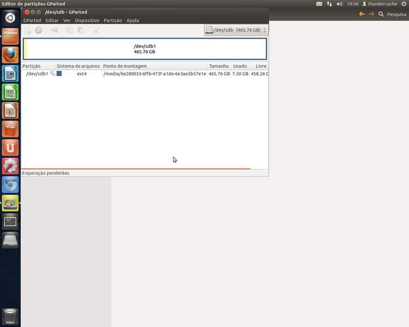Viewport: 409px width, 327px height.
Task: Launch Firefox from the launcher
Action: click(x=10, y=55)
